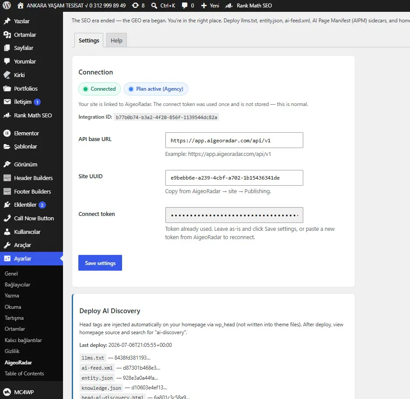Image resolution: width=410 pixels, height=399 pixels.
Task: Click the Yazılar pin icon
Action: pos(7,21)
